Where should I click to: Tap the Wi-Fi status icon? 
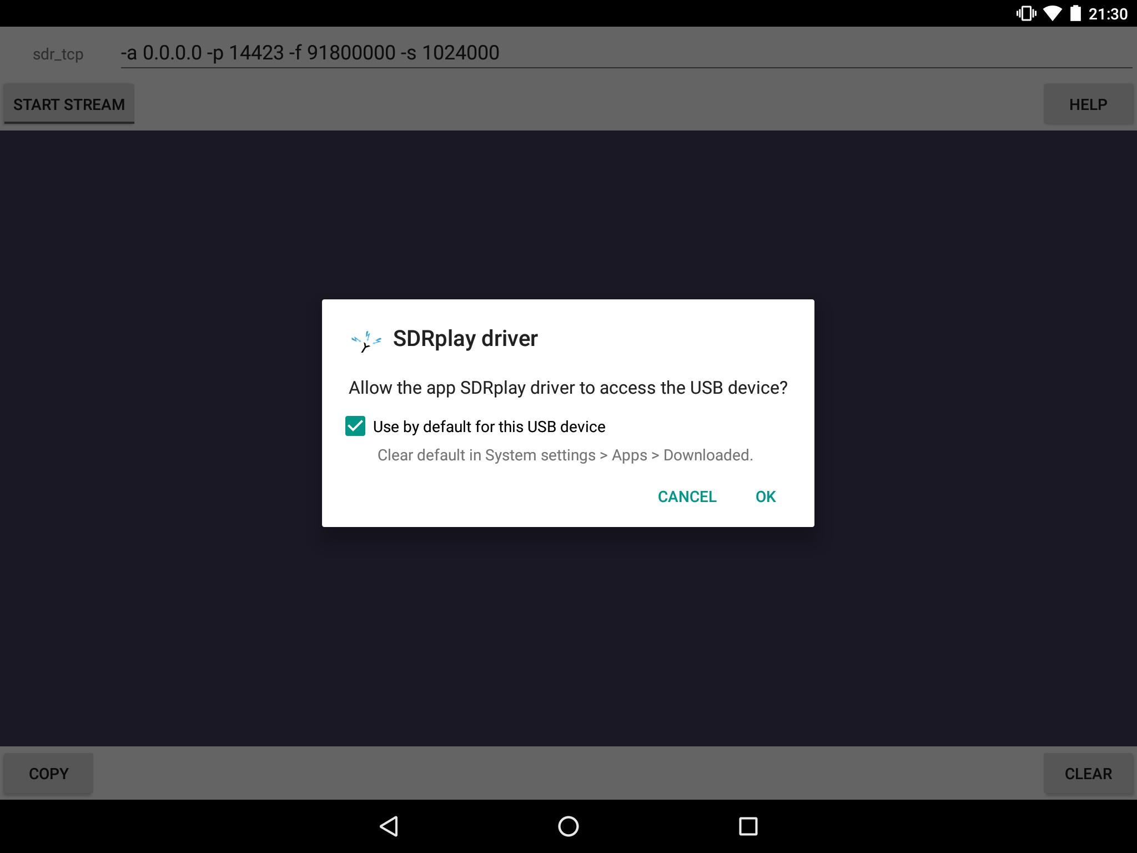(x=1052, y=13)
